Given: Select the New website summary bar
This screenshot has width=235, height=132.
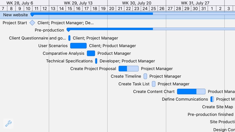Looking at the screenshot, I should [x=133, y=14].
